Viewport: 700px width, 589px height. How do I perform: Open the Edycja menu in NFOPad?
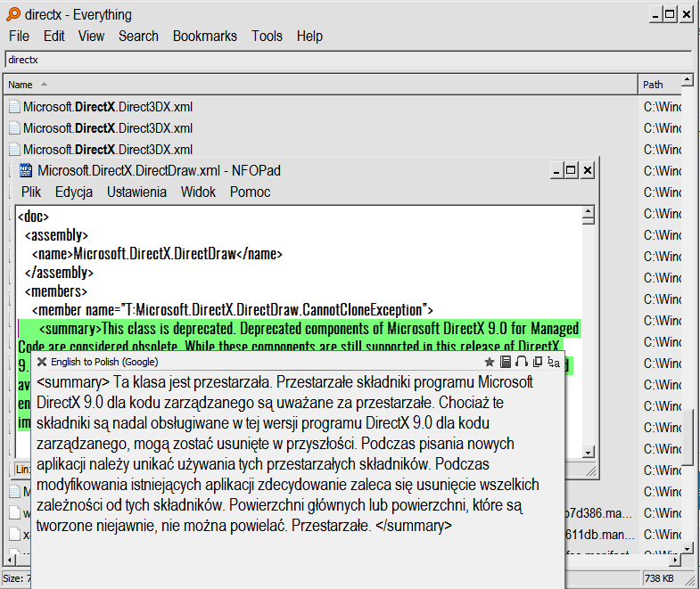[x=74, y=192]
